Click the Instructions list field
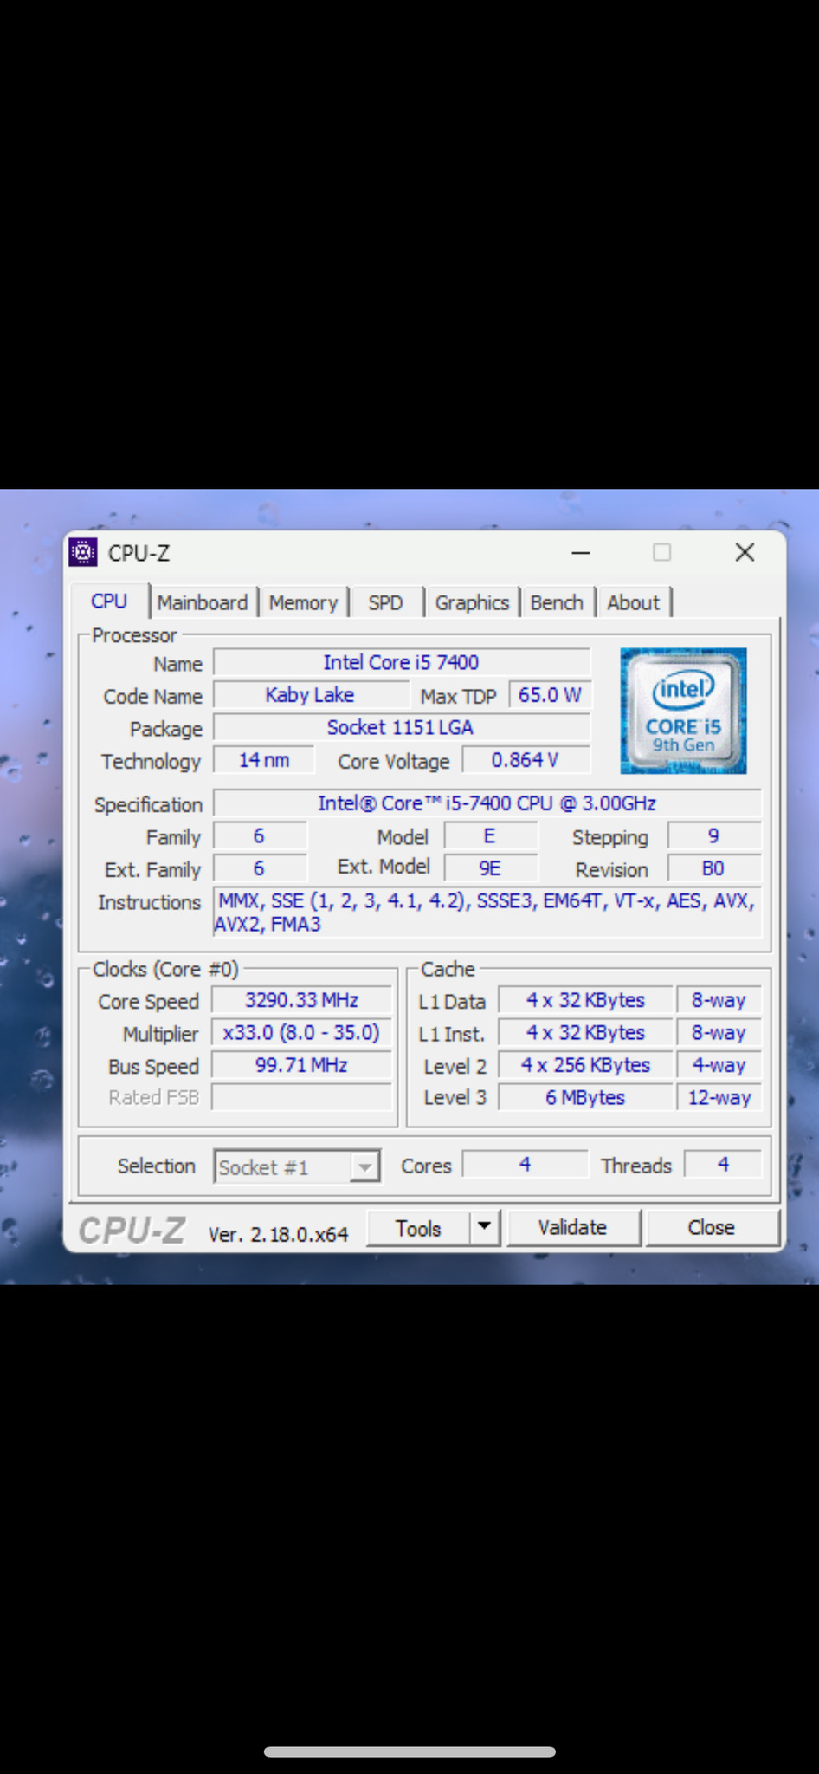This screenshot has height=1774, width=819. pos(487,913)
